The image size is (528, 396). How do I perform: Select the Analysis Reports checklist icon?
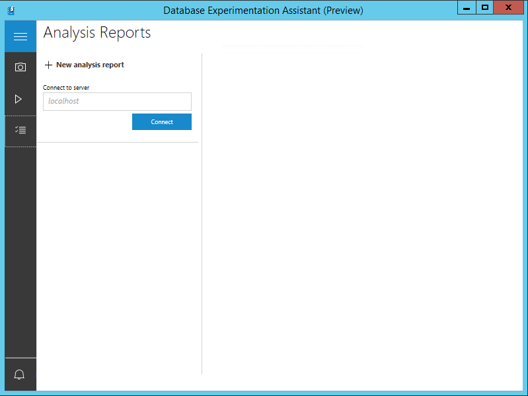(x=20, y=131)
